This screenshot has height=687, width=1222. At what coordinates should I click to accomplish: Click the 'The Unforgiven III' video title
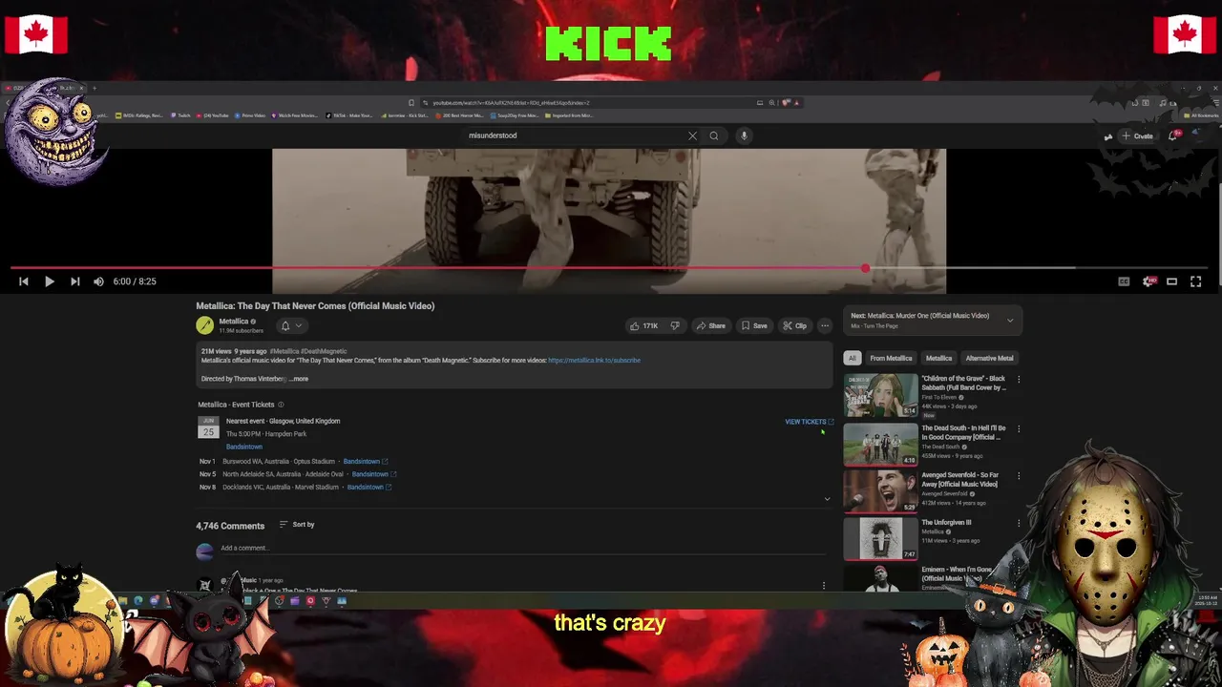coord(946,523)
